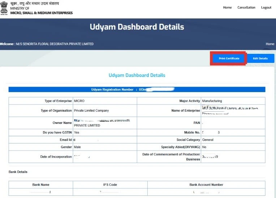
Task: Click the Print Certificate button
Action: (x=229, y=58)
